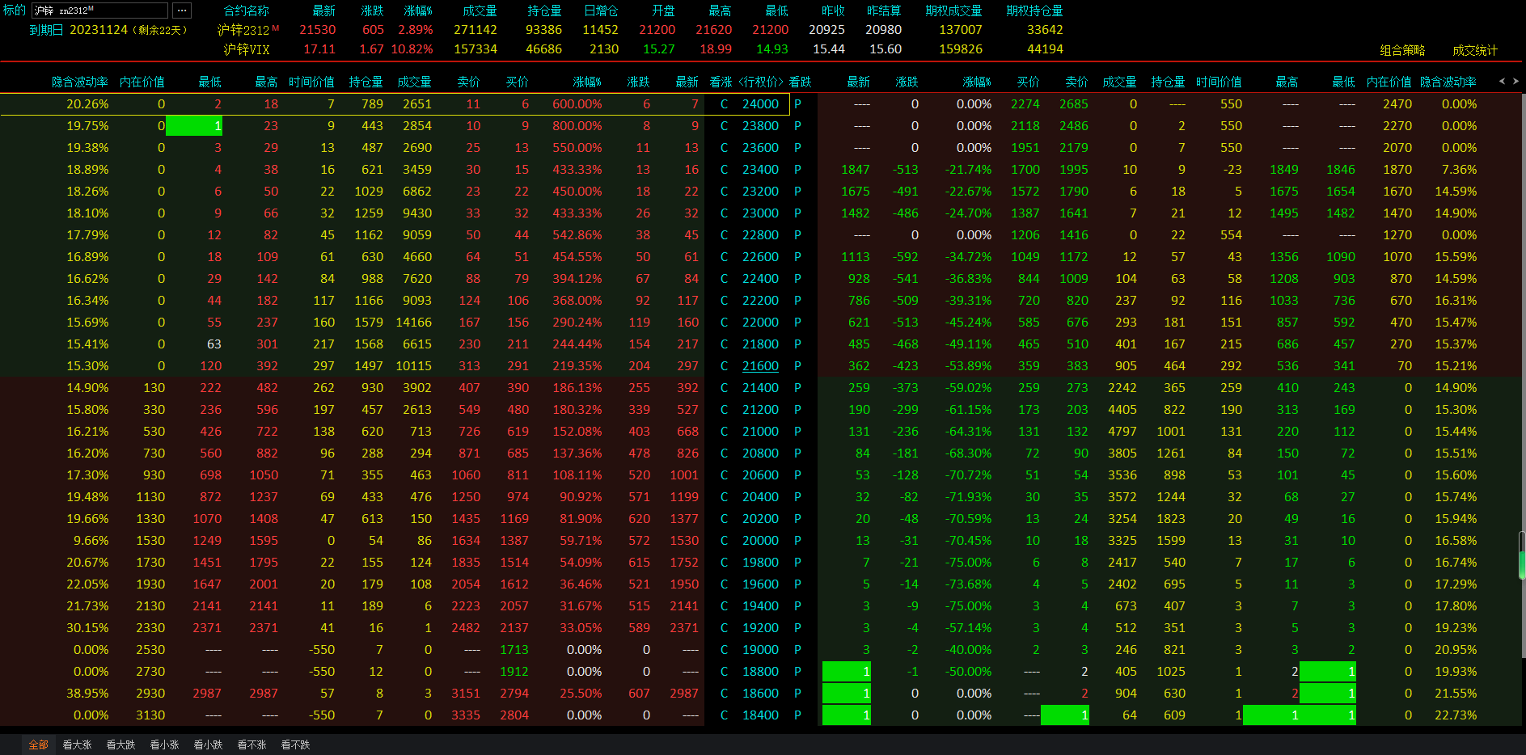This screenshot has width=1526, height=755.
Task: Click the option volume value 137007
Action: (x=960, y=30)
